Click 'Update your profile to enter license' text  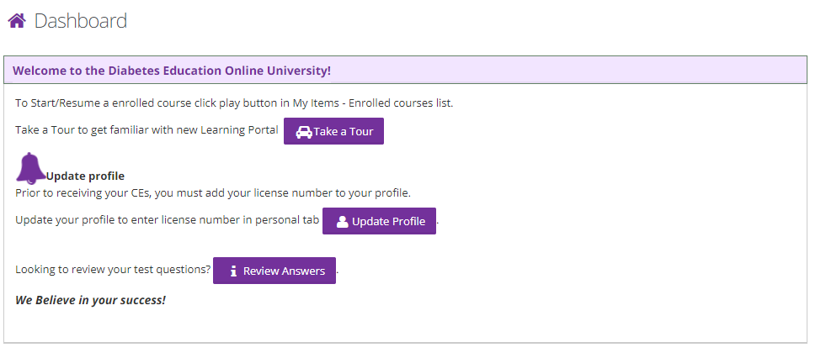(x=126, y=220)
